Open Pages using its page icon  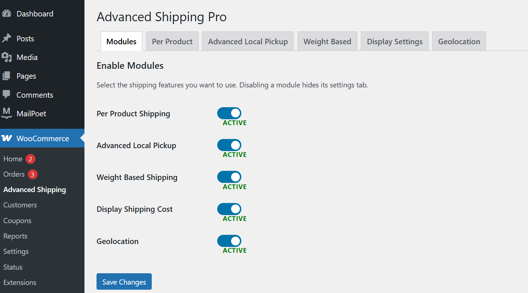tap(7, 76)
